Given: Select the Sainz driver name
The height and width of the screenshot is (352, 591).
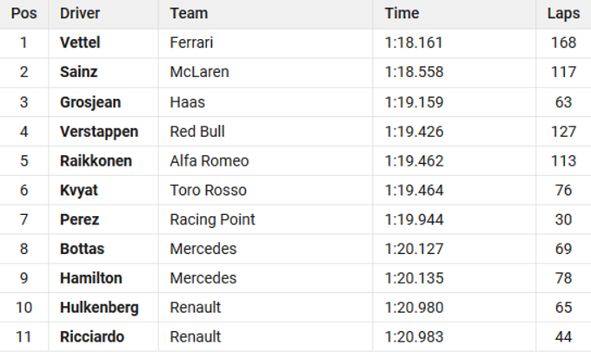Looking at the screenshot, I should coord(78,73).
